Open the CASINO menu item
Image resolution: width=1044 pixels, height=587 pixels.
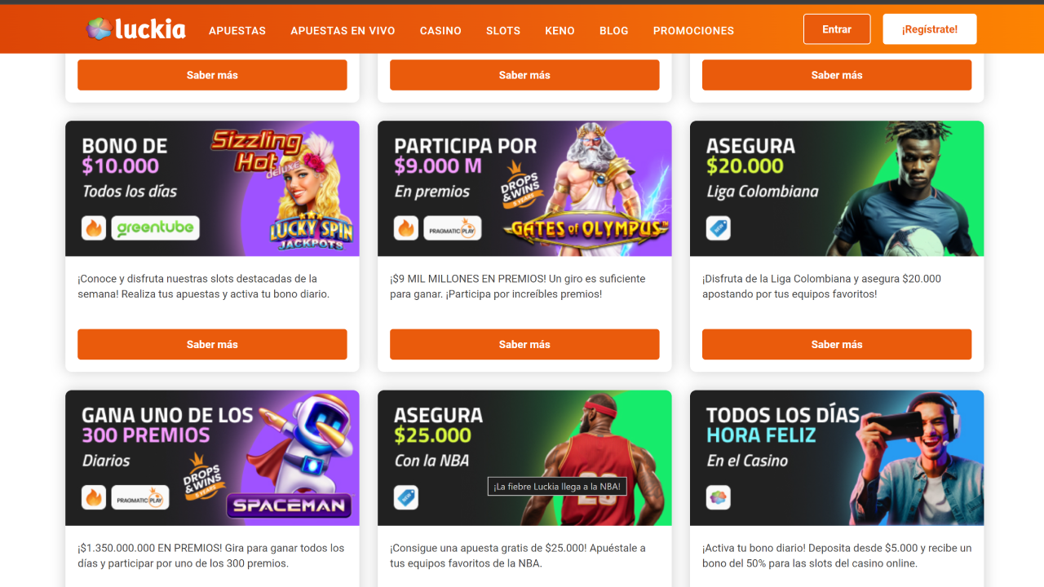(x=440, y=31)
